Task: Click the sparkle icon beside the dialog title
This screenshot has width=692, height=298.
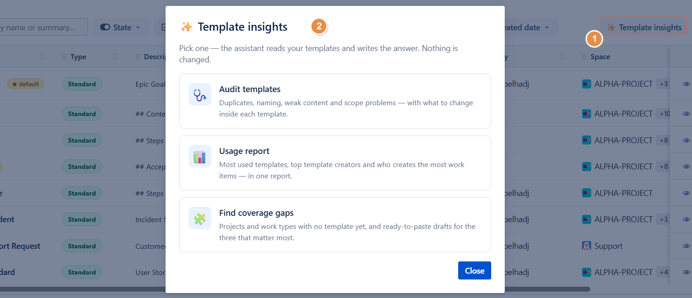Action: coord(186,27)
